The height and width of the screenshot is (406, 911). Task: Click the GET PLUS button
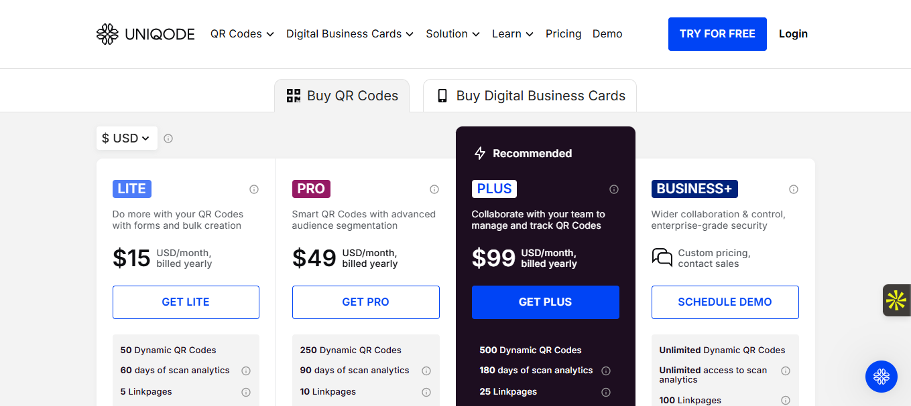545,302
